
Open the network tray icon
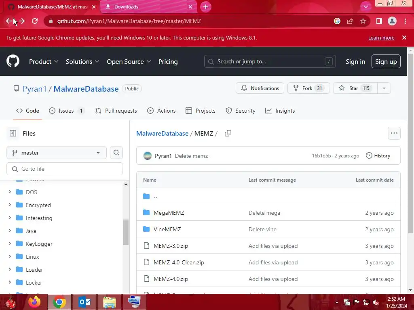[x=366, y=302]
